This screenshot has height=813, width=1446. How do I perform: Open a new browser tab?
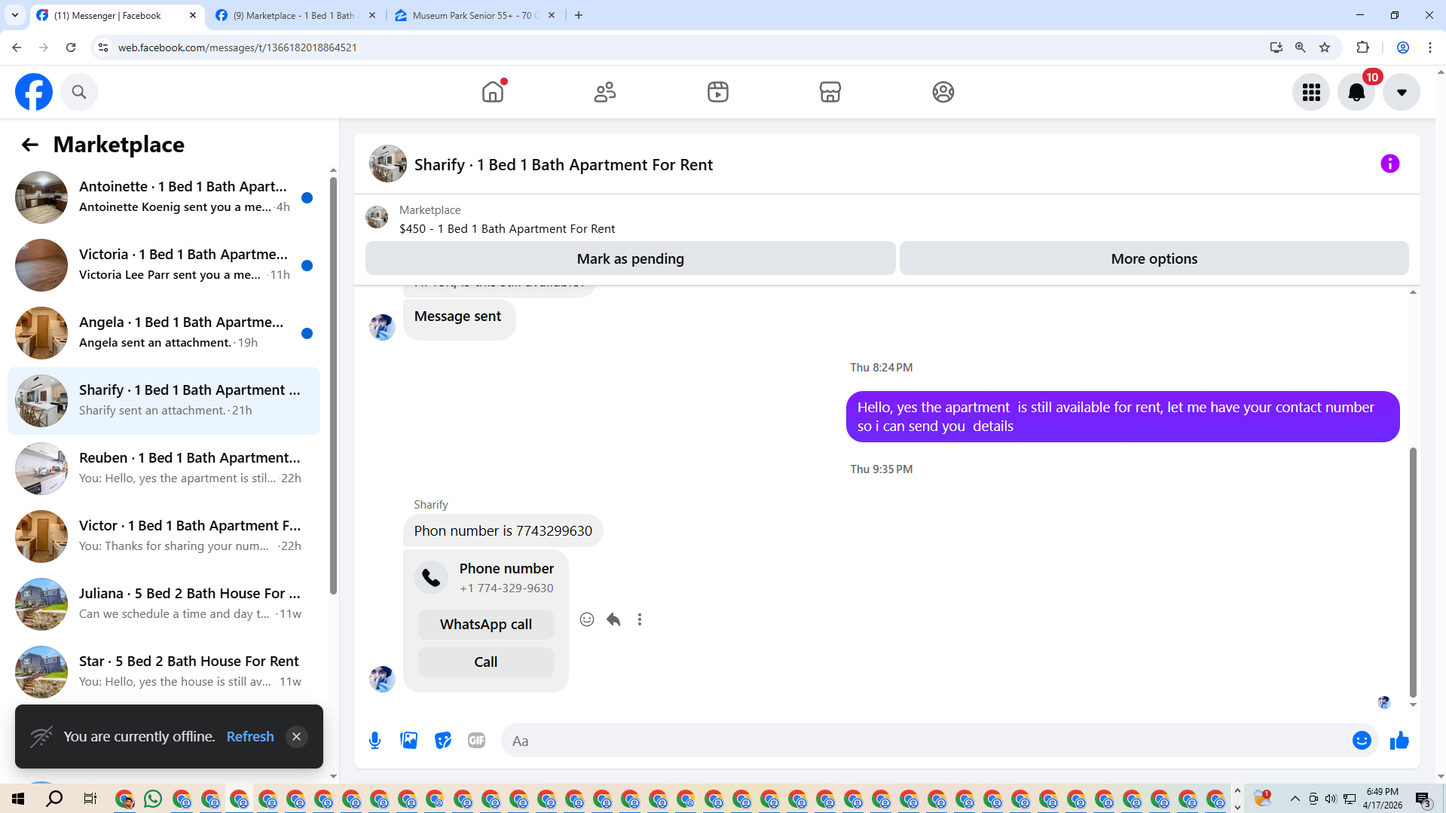pos(579,15)
